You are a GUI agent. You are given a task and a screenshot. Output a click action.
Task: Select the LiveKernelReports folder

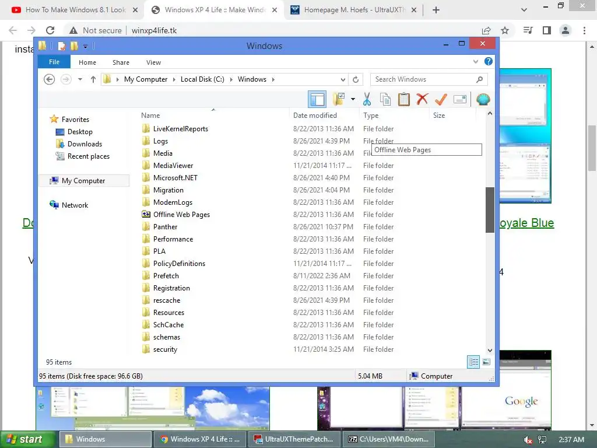[181, 129]
